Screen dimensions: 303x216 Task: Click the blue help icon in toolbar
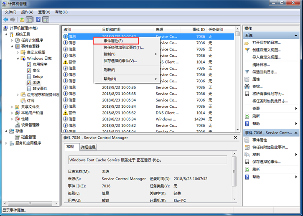(38, 19)
